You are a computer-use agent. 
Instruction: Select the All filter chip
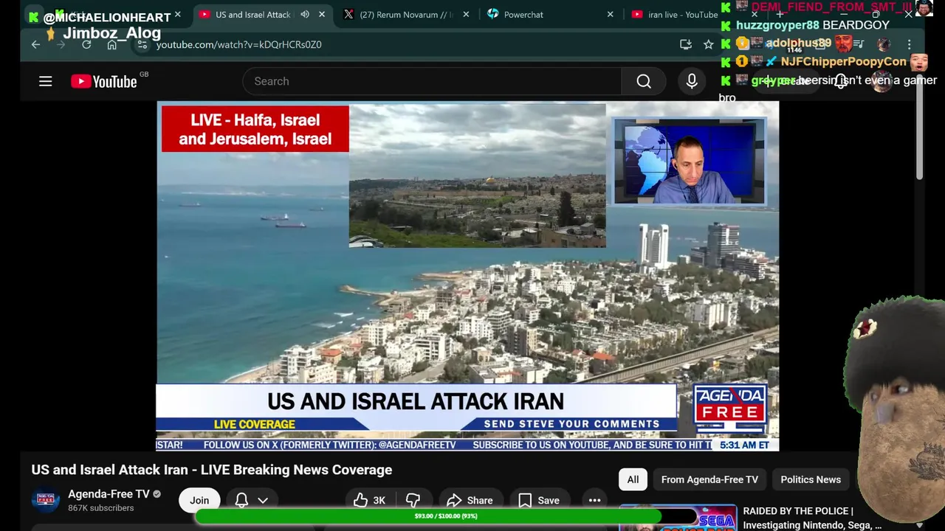coord(633,479)
